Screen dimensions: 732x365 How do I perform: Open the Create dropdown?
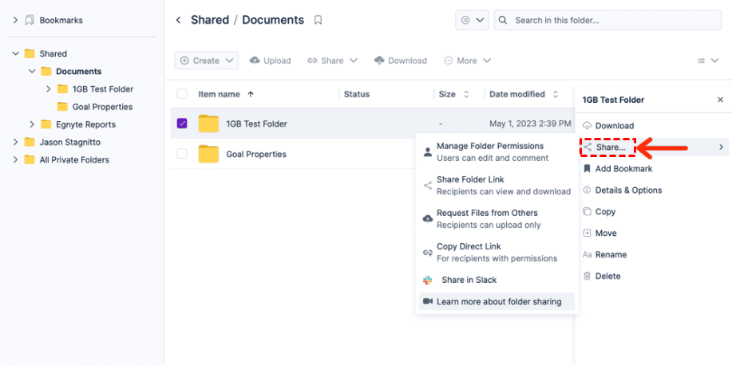(206, 61)
